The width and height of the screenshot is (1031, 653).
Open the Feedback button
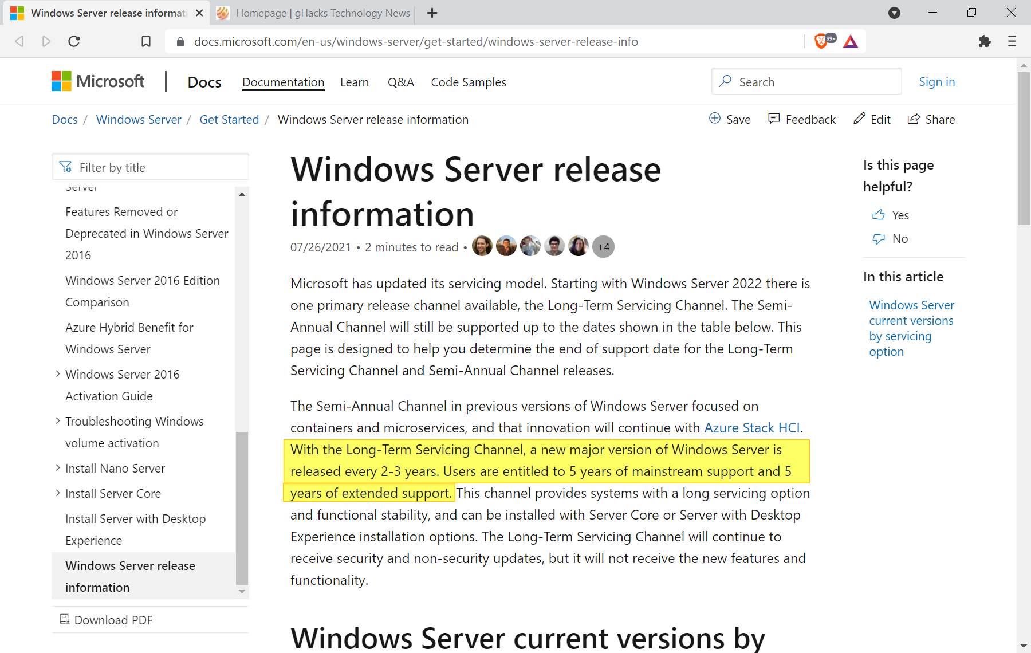pos(802,119)
